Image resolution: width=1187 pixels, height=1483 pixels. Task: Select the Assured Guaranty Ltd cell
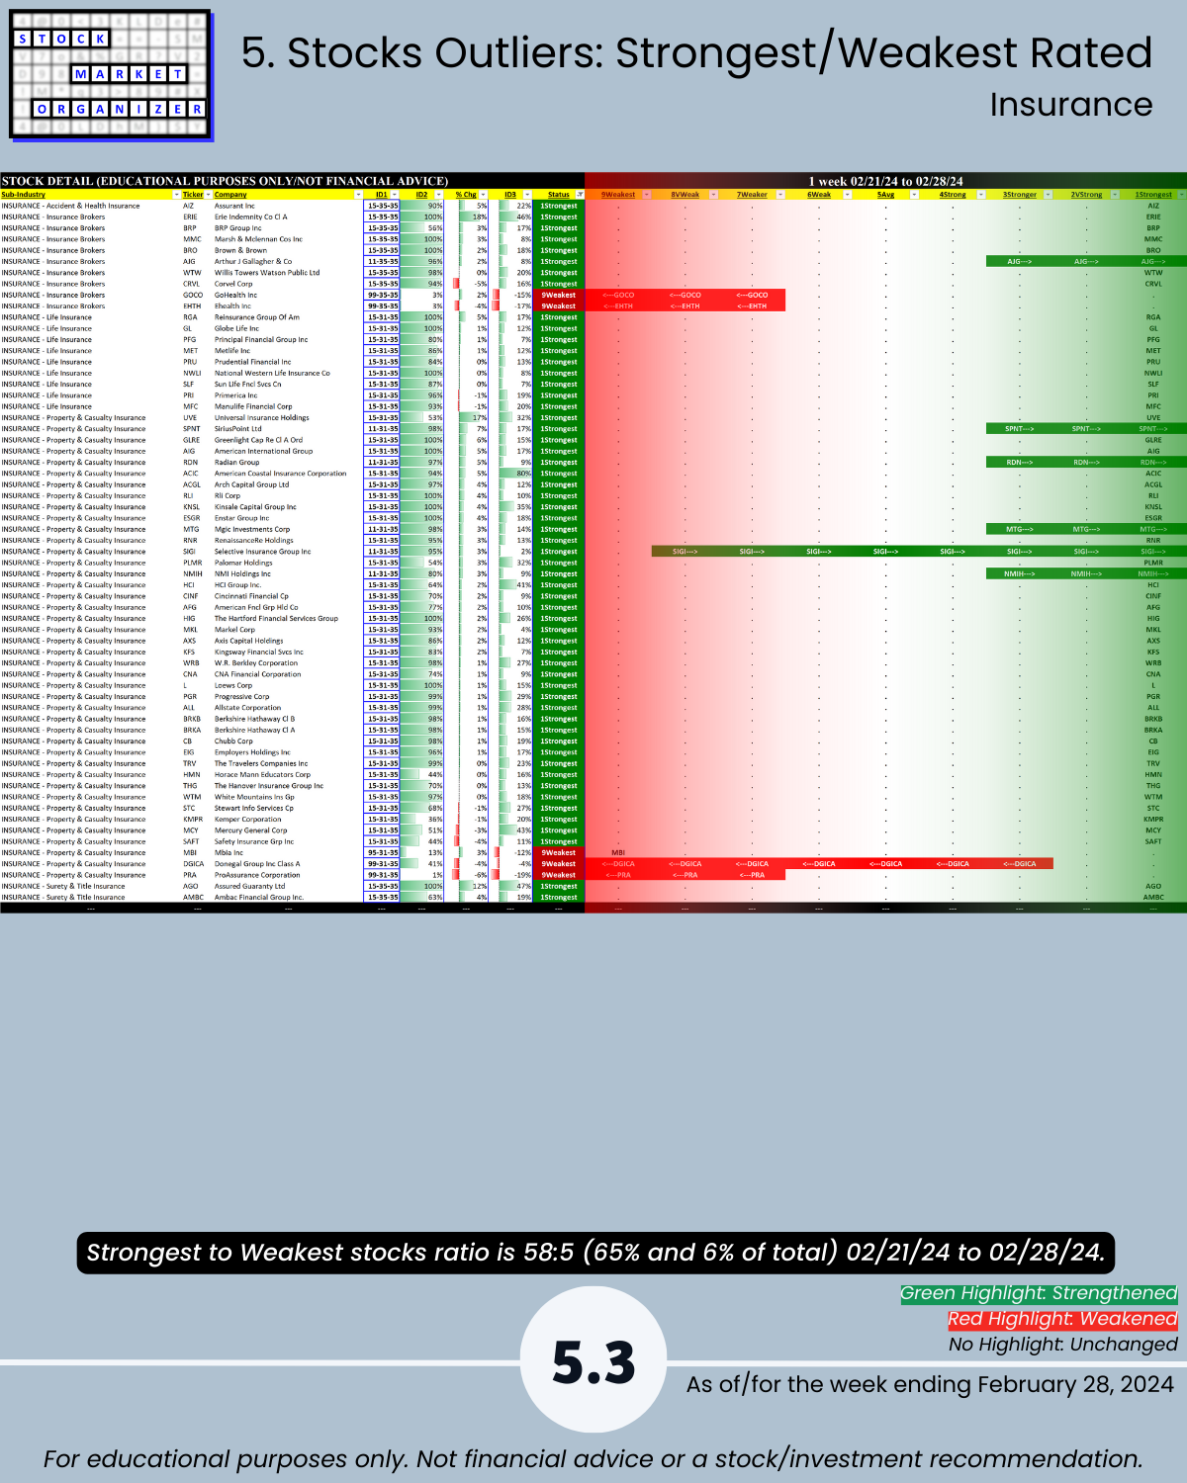click(288, 886)
